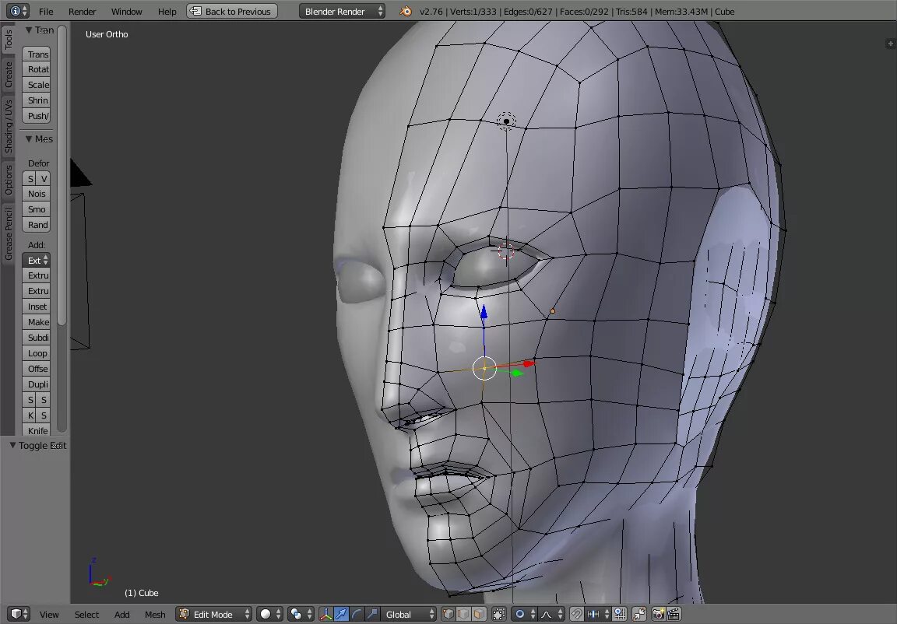Click the Noise deform button
This screenshot has height=624, width=897.
[x=37, y=195]
